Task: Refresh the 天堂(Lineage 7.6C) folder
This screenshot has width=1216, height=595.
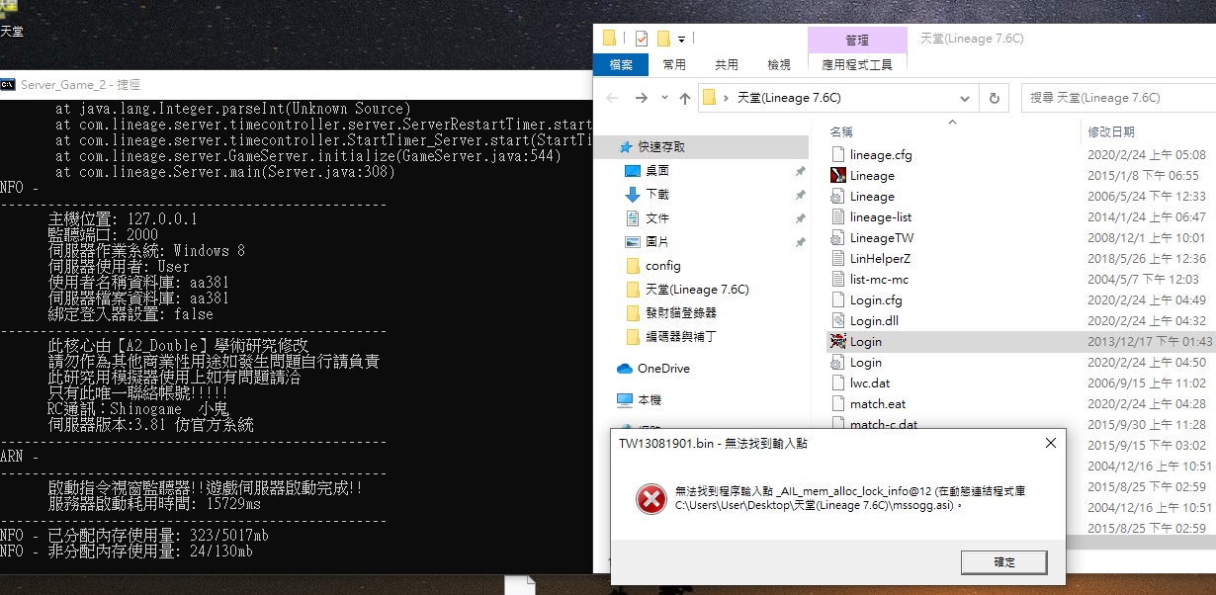Action: point(993,98)
